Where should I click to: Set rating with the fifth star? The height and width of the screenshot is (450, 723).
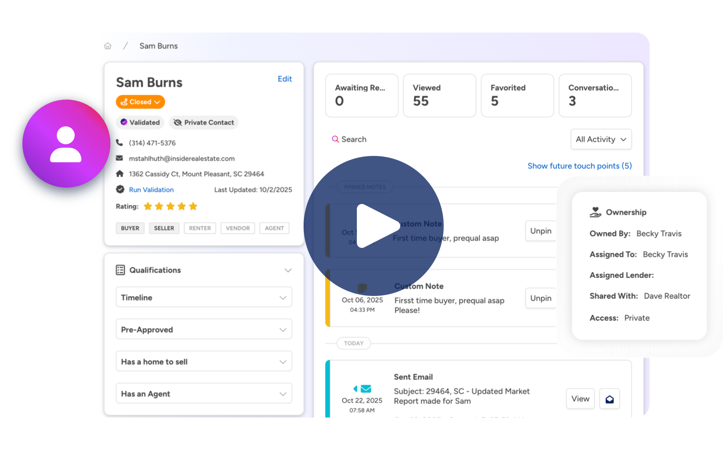(193, 206)
